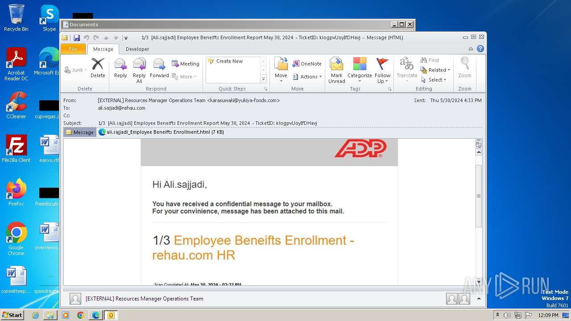Click the Zoom magnifier
Image resolution: width=571 pixels, height=321 pixels.
pos(465,68)
